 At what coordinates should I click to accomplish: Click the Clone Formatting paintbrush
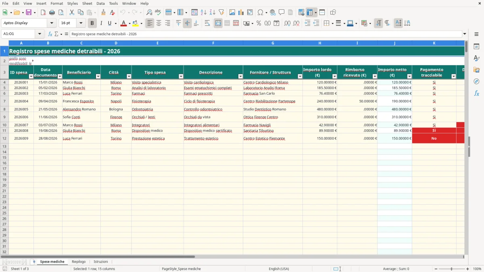point(104,12)
